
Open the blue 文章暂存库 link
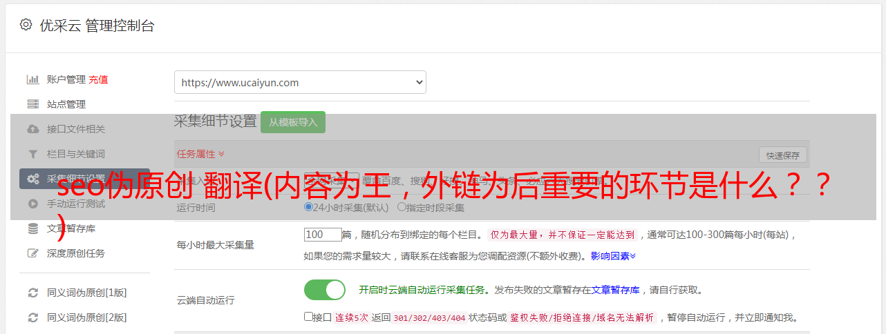click(616, 290)
